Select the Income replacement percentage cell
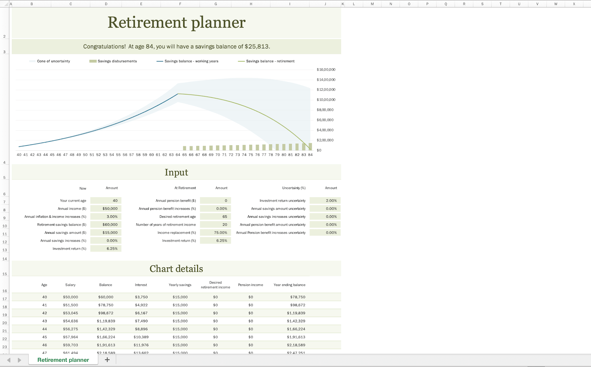The image size is (591, 367). tap(216, 233)
